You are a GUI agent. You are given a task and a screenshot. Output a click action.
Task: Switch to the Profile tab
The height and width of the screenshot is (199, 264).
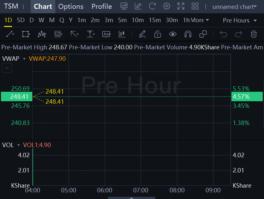pos(101,6)
